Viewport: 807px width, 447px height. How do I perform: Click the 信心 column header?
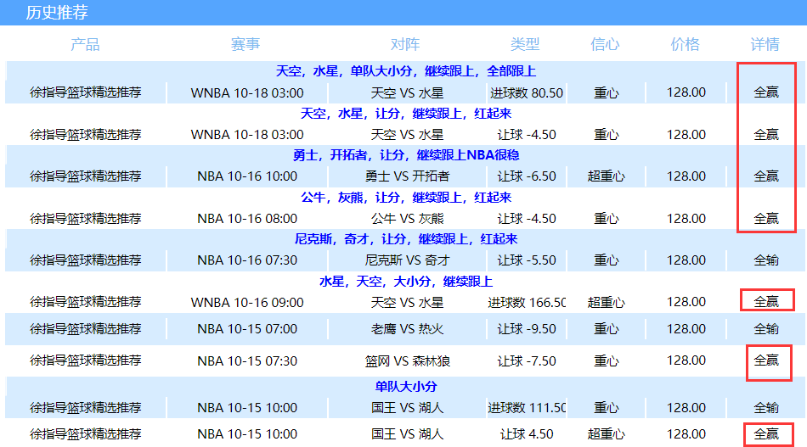pyautogui.click(x=605, y=45)
